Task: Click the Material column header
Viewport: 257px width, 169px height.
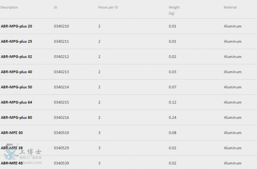Action: click(230, 7)
